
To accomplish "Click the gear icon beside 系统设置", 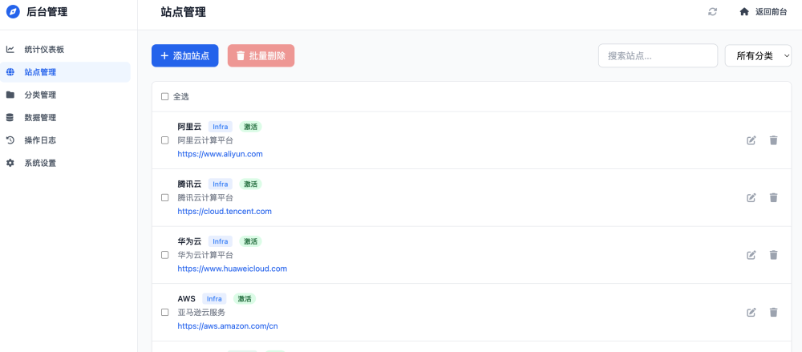I will [x=10, y=164].
